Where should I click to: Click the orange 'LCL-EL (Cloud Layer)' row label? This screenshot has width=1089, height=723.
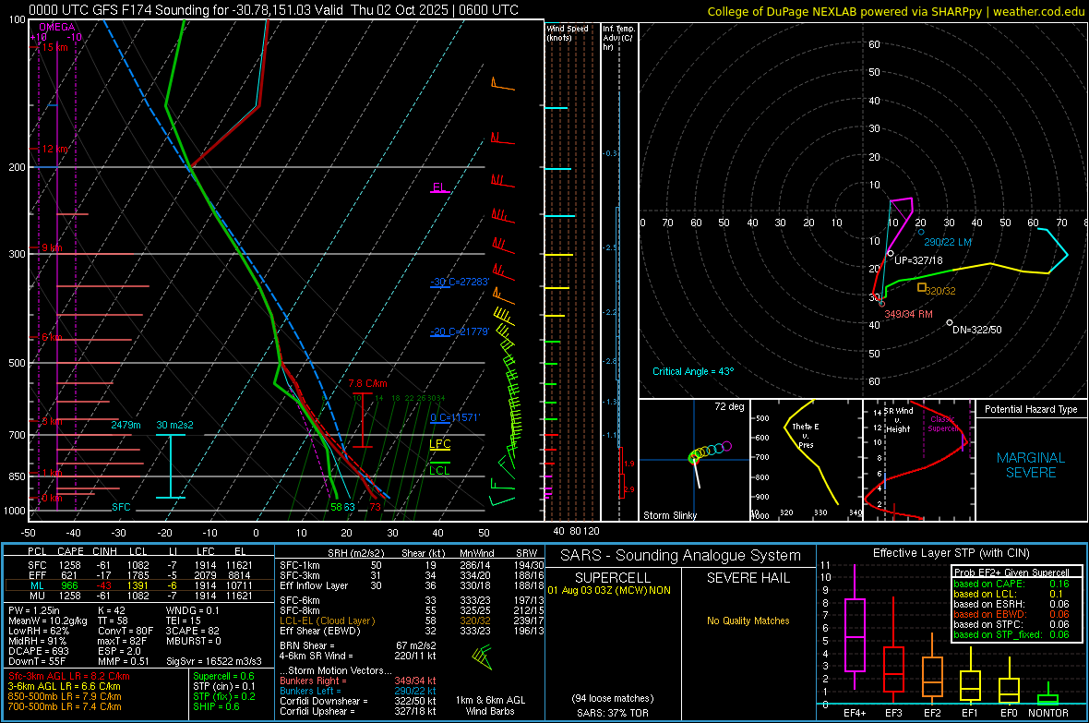pos(327,621)
